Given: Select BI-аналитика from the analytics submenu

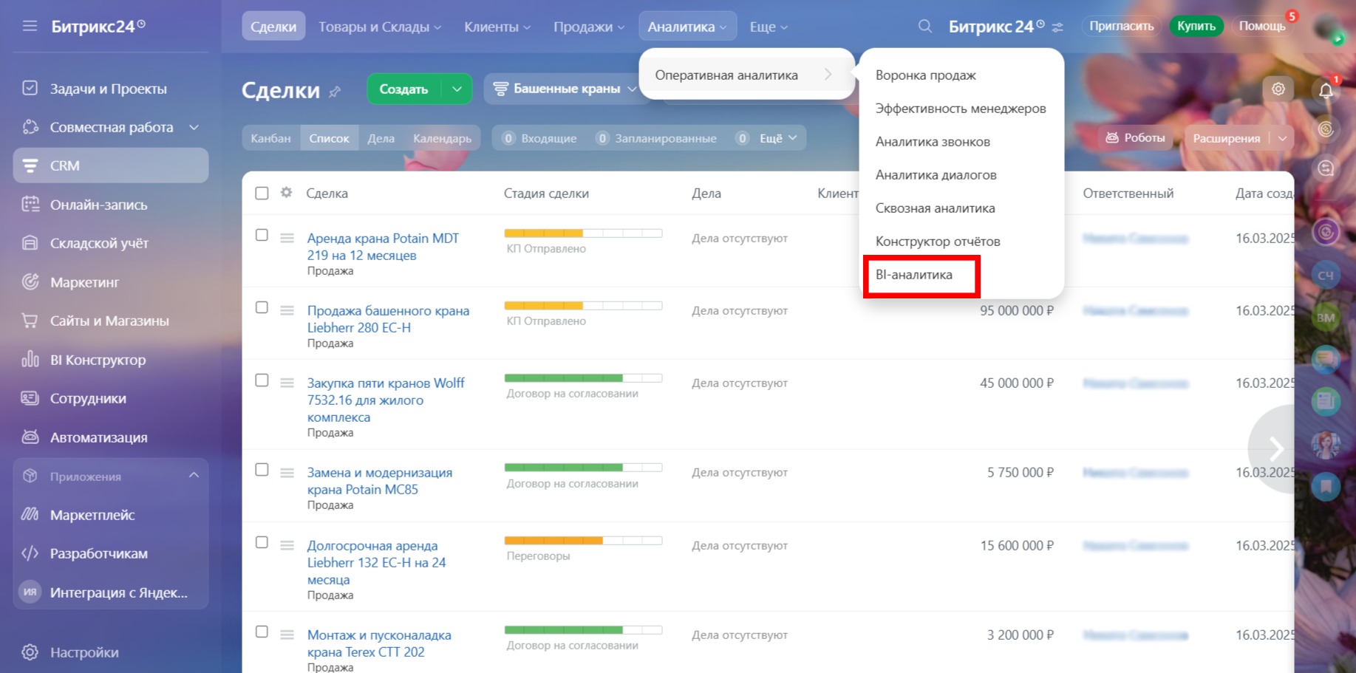Looking at the screenshot, I should tap(914, 275).
